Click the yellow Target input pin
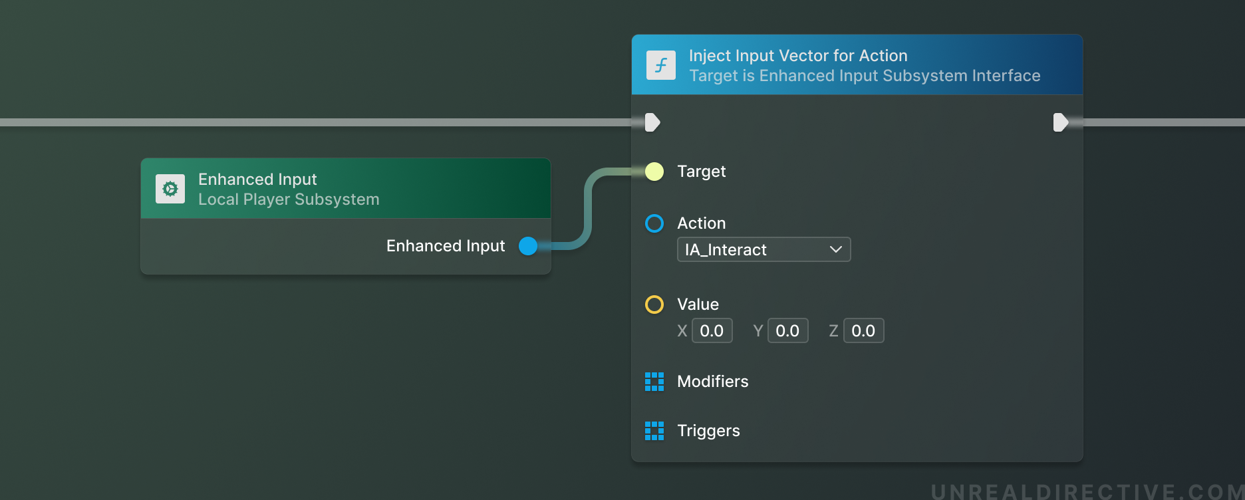The width and height of the screenshot is (1245, 500). click(654, 172)
